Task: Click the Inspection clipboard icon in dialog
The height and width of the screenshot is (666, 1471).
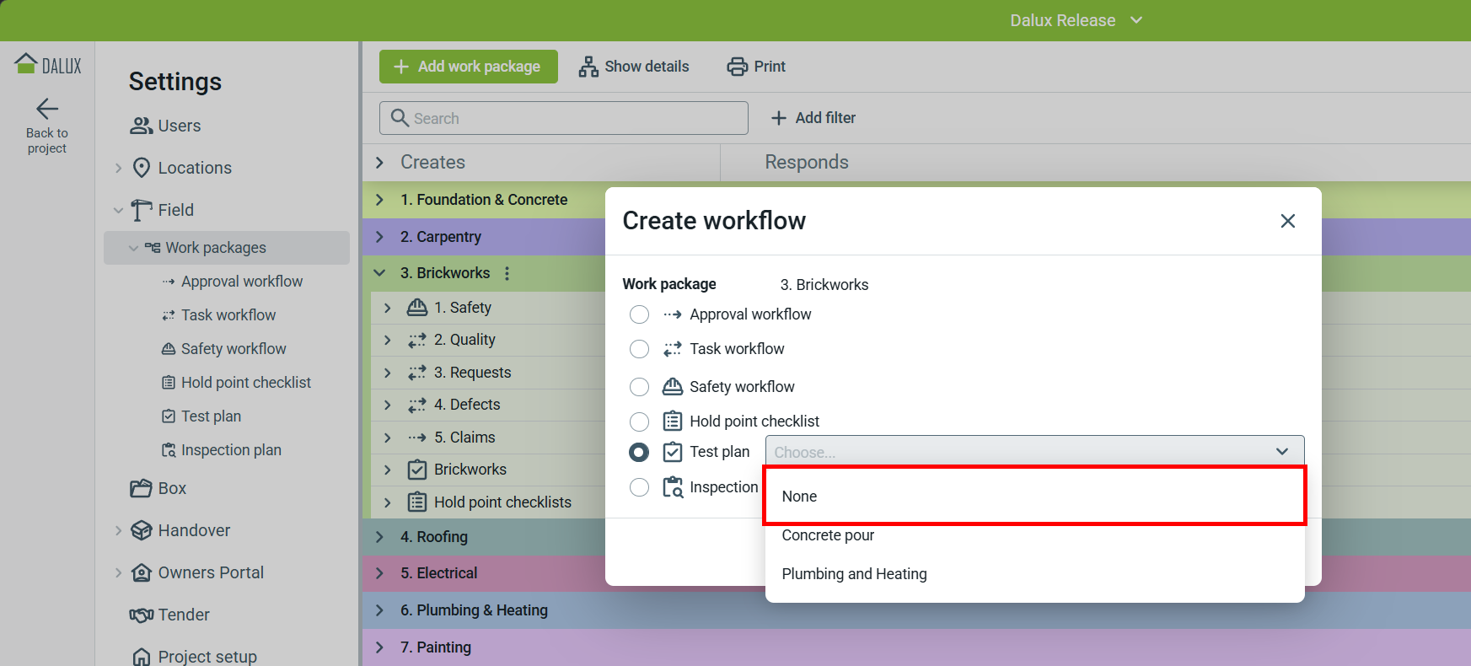Action: [673, 487]
